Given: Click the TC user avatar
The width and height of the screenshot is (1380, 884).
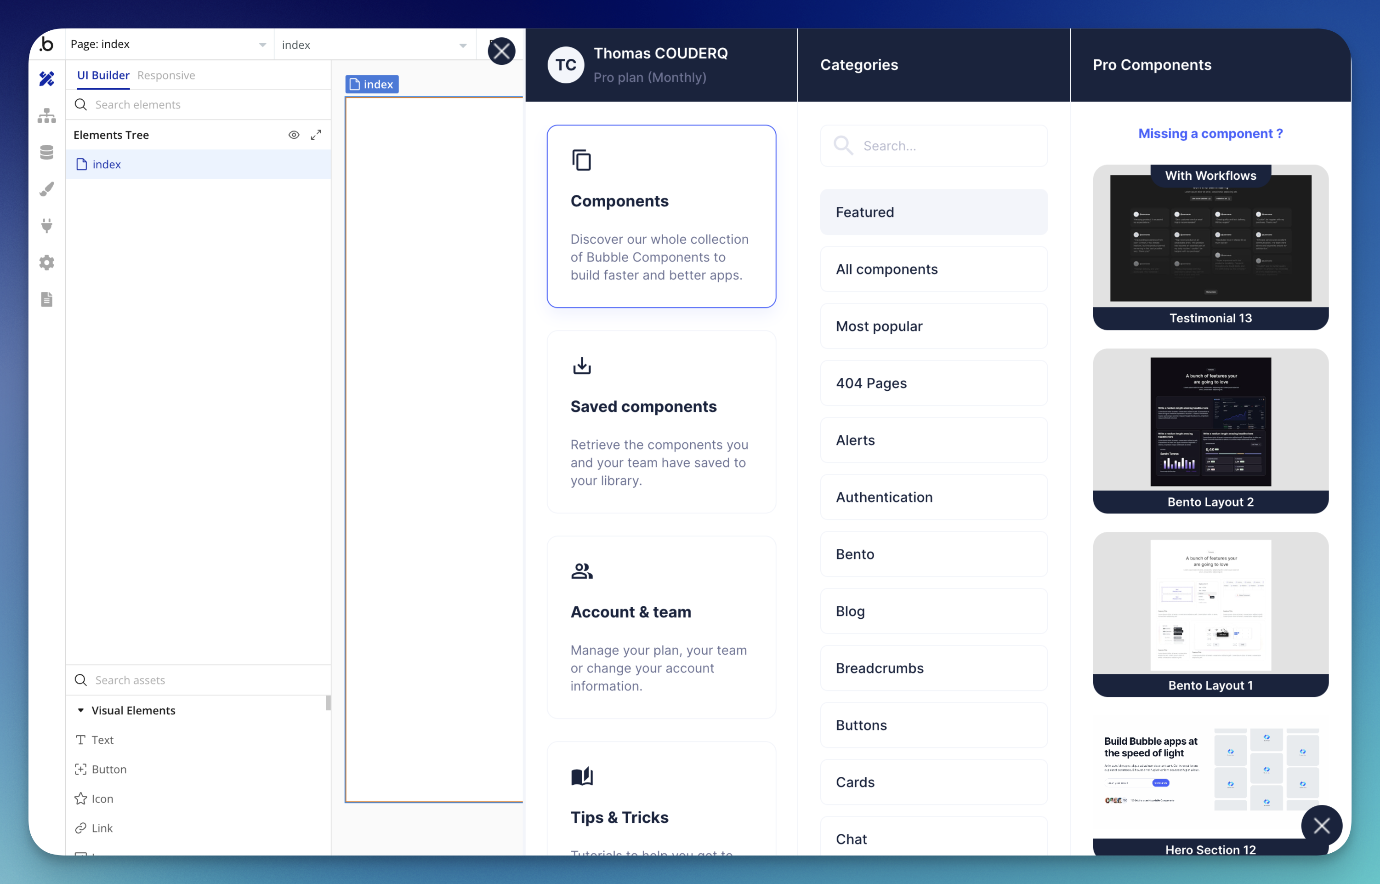Looking at the screenshot, I should [x=566, y=65].
